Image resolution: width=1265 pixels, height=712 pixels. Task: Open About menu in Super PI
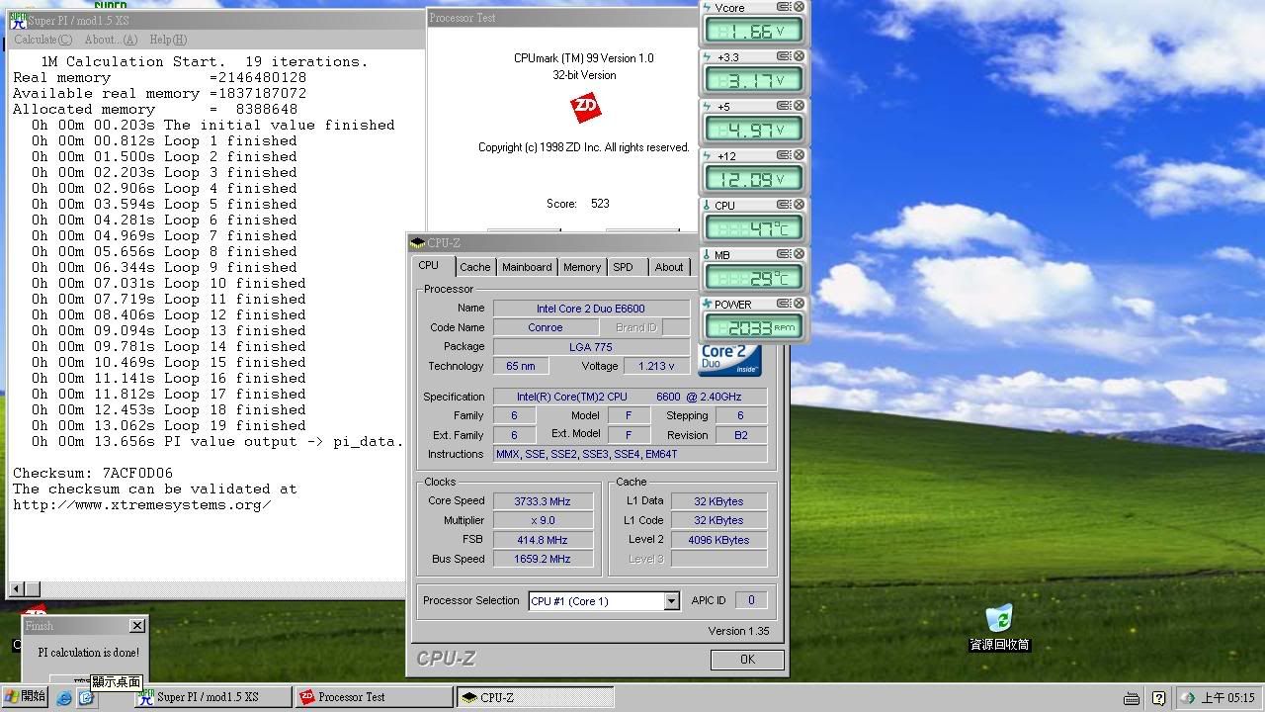(111, 40)
